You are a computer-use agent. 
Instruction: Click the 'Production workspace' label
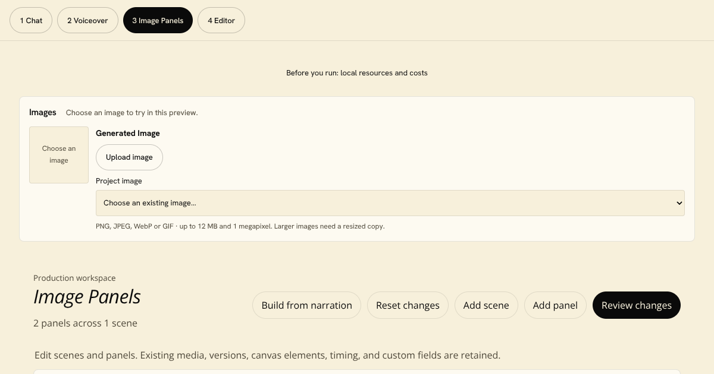(74, 278)
